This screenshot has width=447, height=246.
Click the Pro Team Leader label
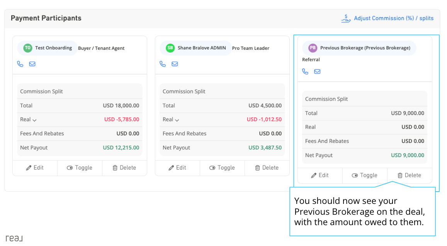pyautogui.click(x=251, y=48)
